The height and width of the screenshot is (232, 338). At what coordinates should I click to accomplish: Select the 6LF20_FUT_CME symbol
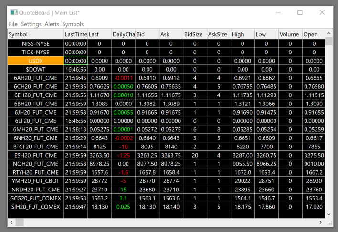(x=36, y=121)
